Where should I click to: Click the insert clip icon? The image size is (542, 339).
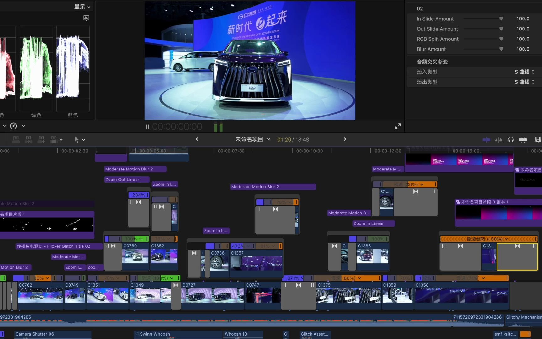(x=29, y=139)
